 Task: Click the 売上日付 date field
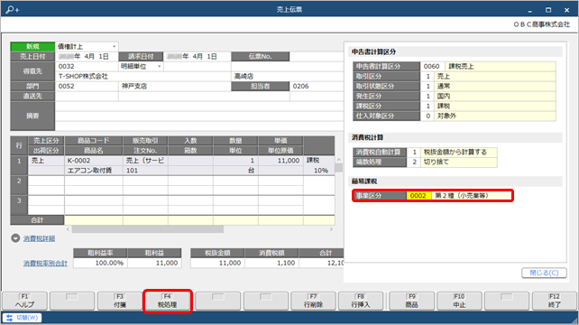pos(87,57)
